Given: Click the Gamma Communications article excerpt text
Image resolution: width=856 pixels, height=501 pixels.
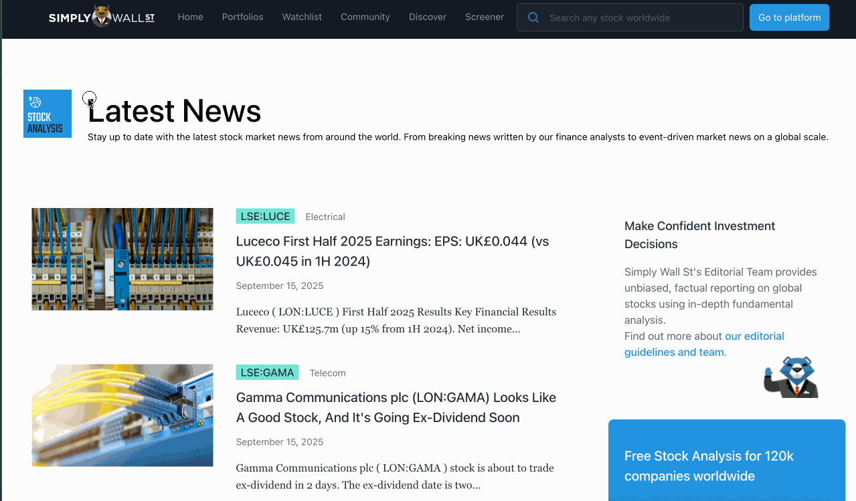Looking at the screenshot, I should click(395, 476).
